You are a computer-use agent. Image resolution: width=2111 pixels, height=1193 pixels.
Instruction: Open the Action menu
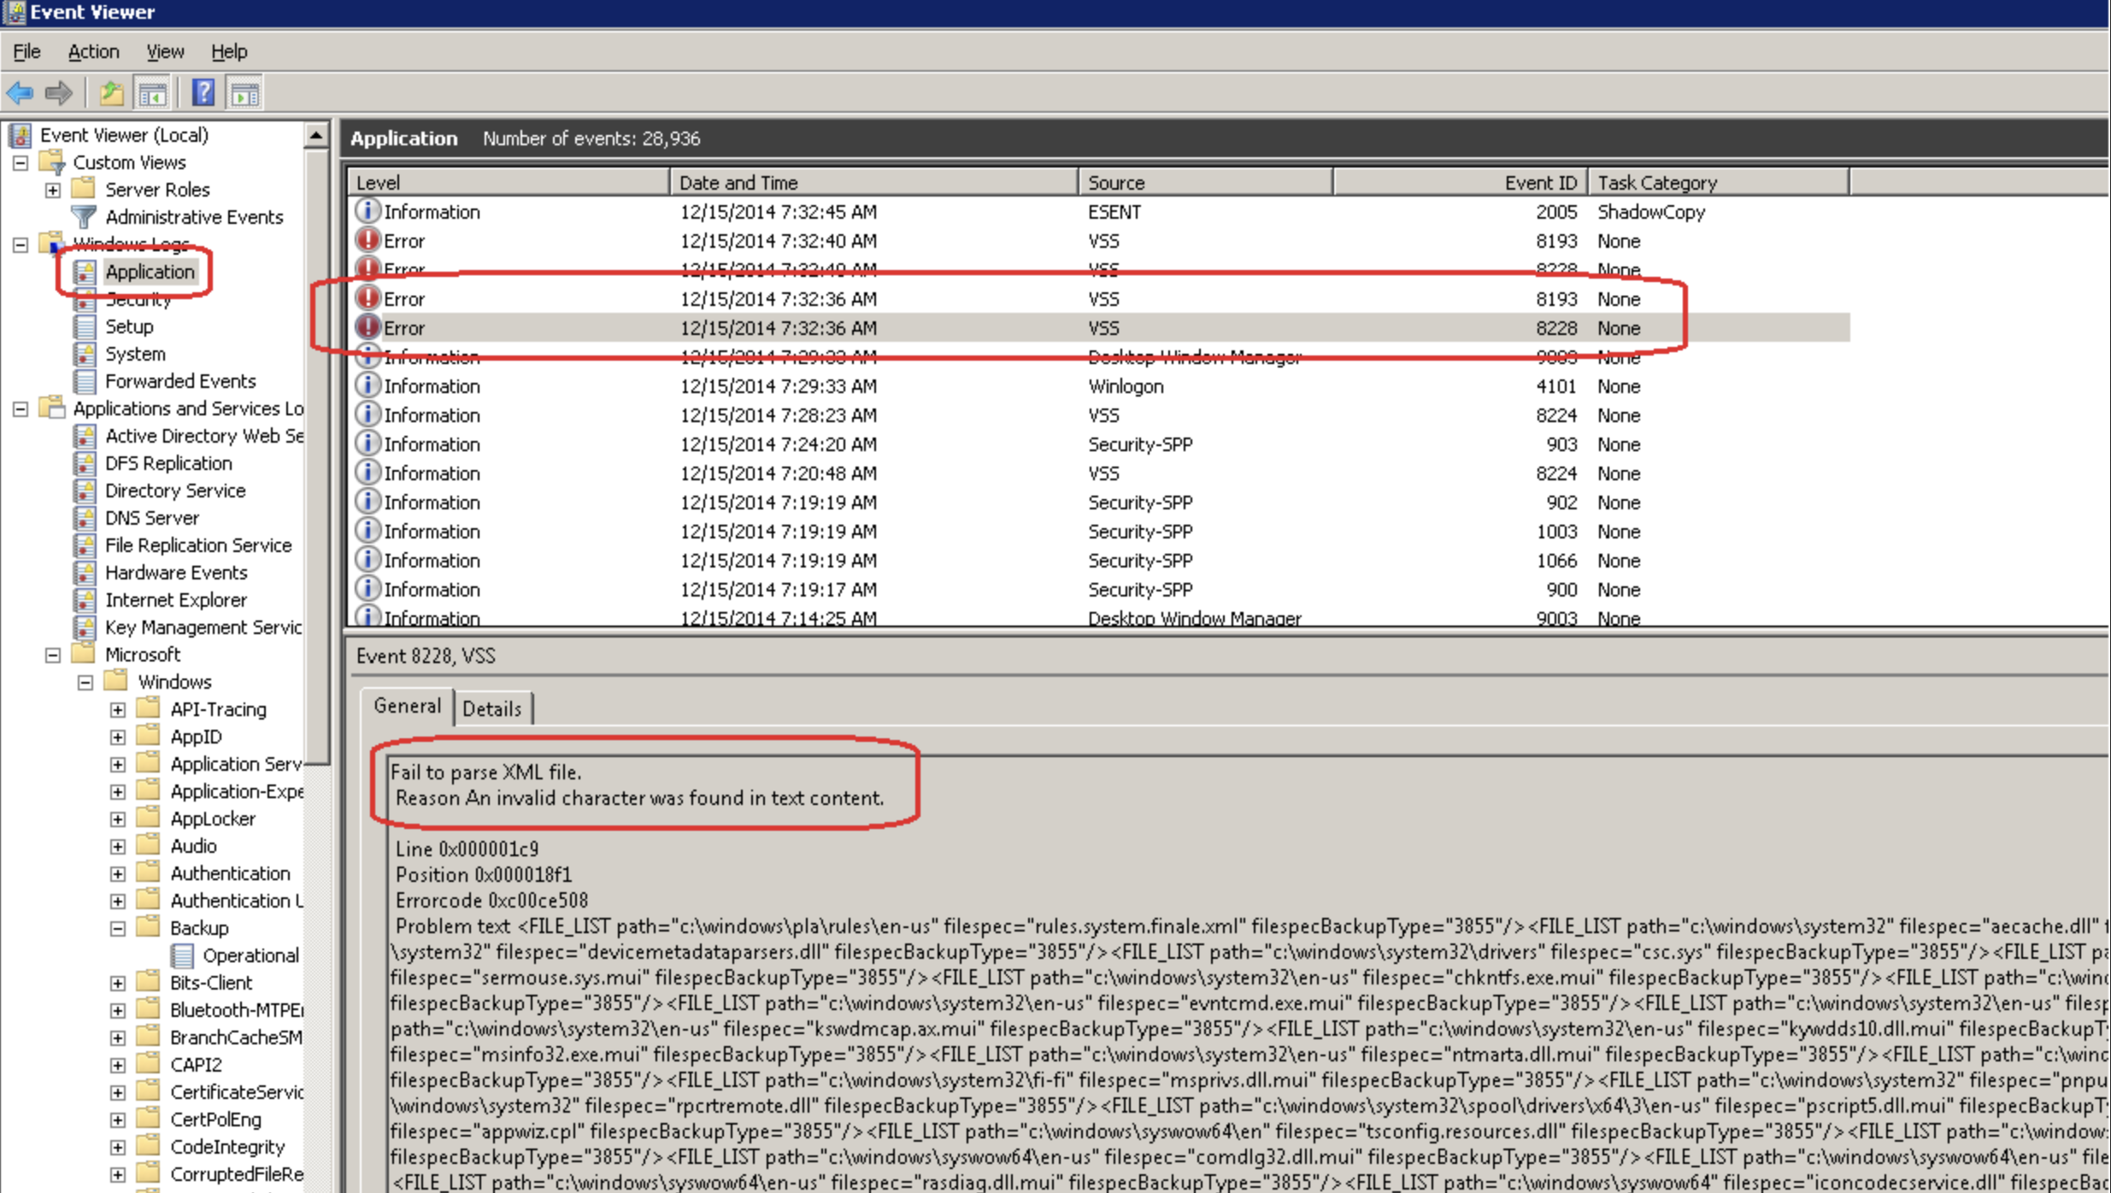coord(93,51)
